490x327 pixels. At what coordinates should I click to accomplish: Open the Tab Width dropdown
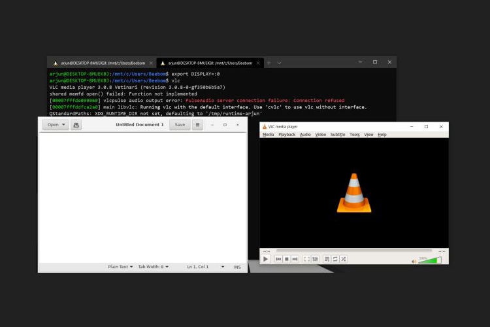click(153, 267)
